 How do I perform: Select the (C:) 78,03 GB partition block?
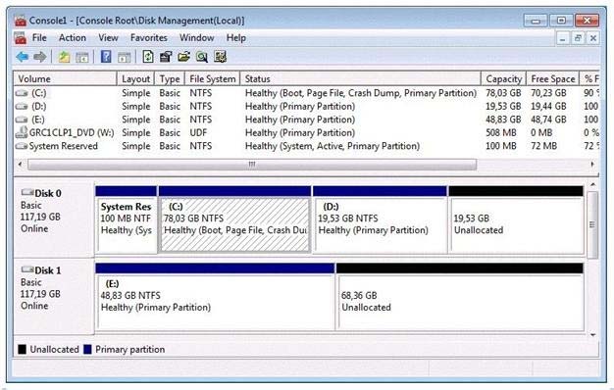235,219
